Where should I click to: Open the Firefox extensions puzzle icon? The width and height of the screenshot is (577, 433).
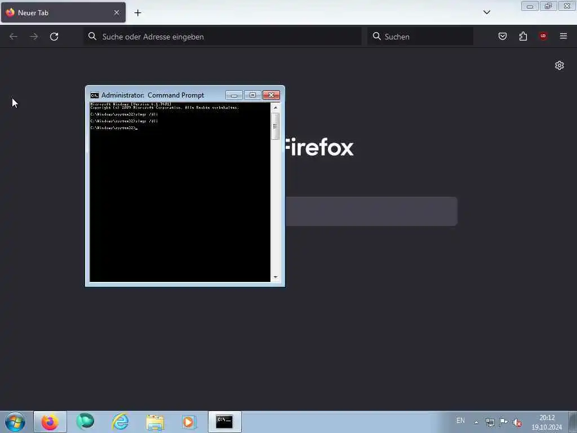tap(523, 36)
